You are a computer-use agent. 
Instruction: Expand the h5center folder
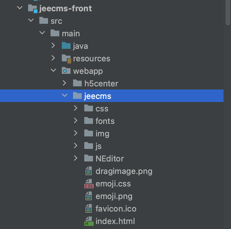pos(65,83)
